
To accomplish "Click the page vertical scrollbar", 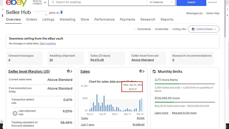I will tap(225, 19).
